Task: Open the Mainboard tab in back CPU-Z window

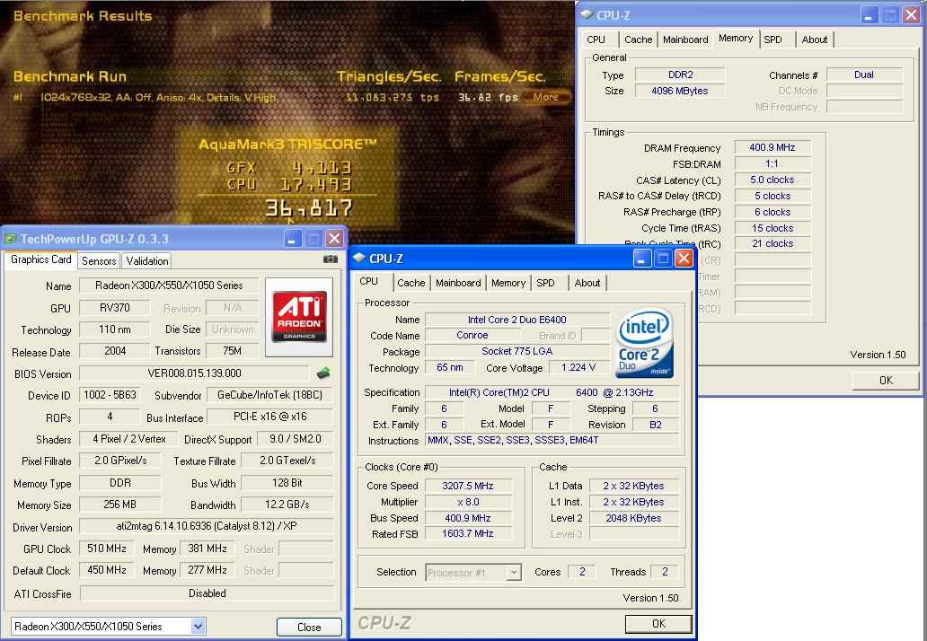Action: [x=685, y=40]
